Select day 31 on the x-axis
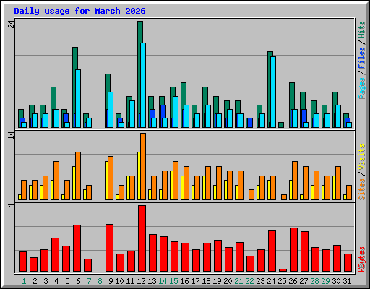The width and height of the screenshot is (370, 289). 347,281
